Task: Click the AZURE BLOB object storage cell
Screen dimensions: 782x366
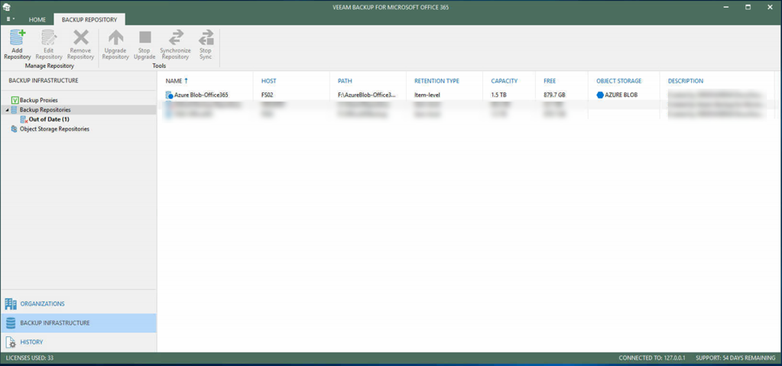Action: pos(621,95)
